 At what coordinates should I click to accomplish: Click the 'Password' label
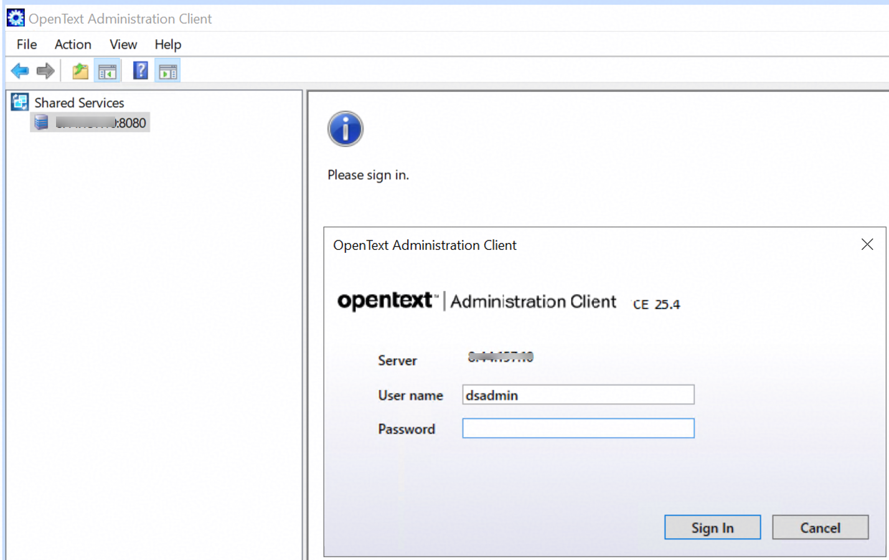click(406, 429)
